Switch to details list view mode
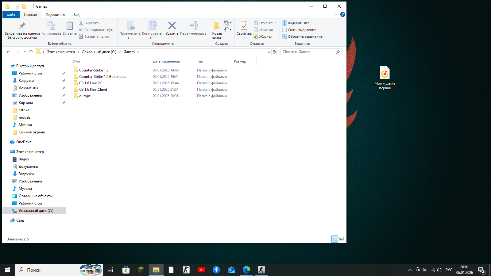 pyautogui.click(x=335, y=239)
